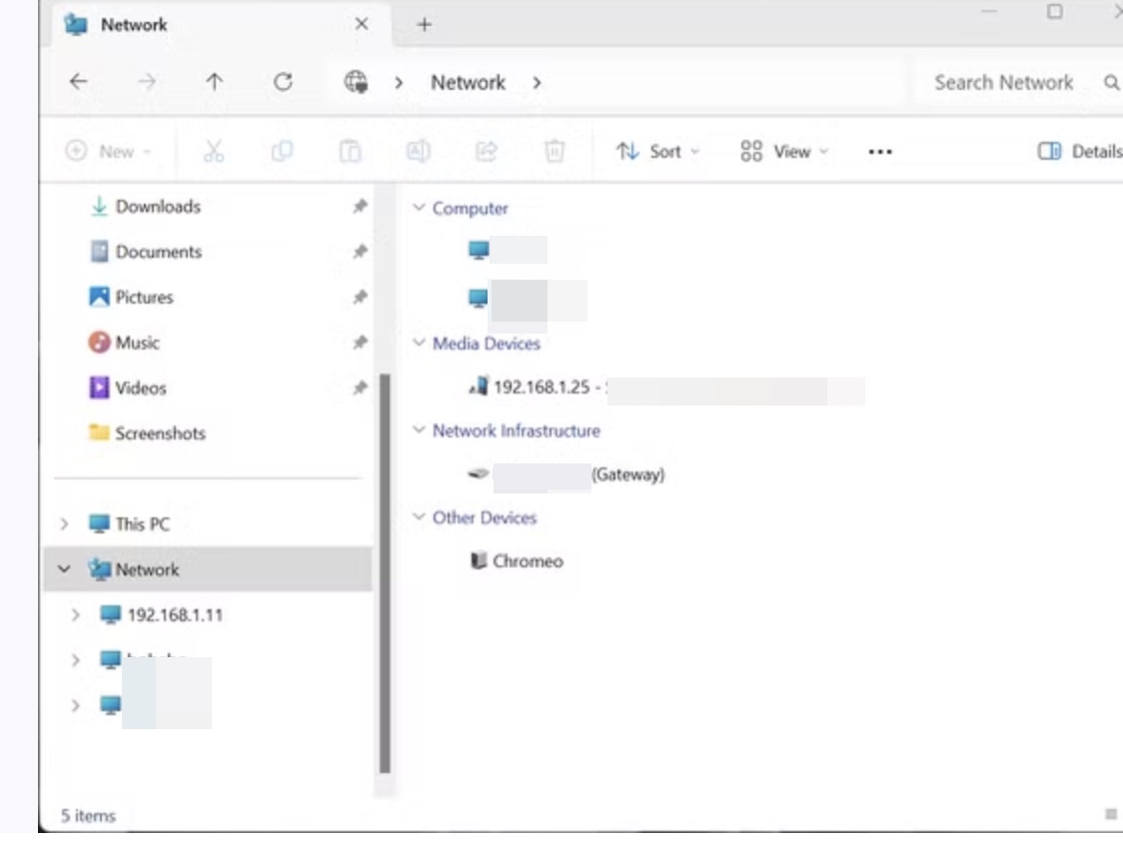Viewport: 1123px width, 843px height.
Task: Click the navigation pane scrollbar
Action: (x=385, y=573)
